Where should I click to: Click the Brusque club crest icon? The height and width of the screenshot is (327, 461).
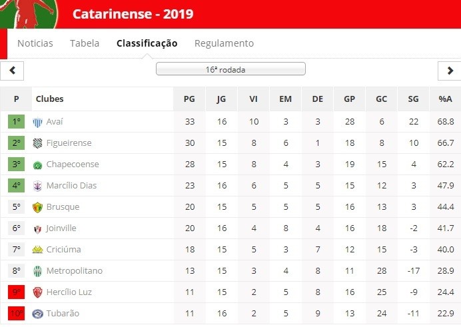click(38, 207)
